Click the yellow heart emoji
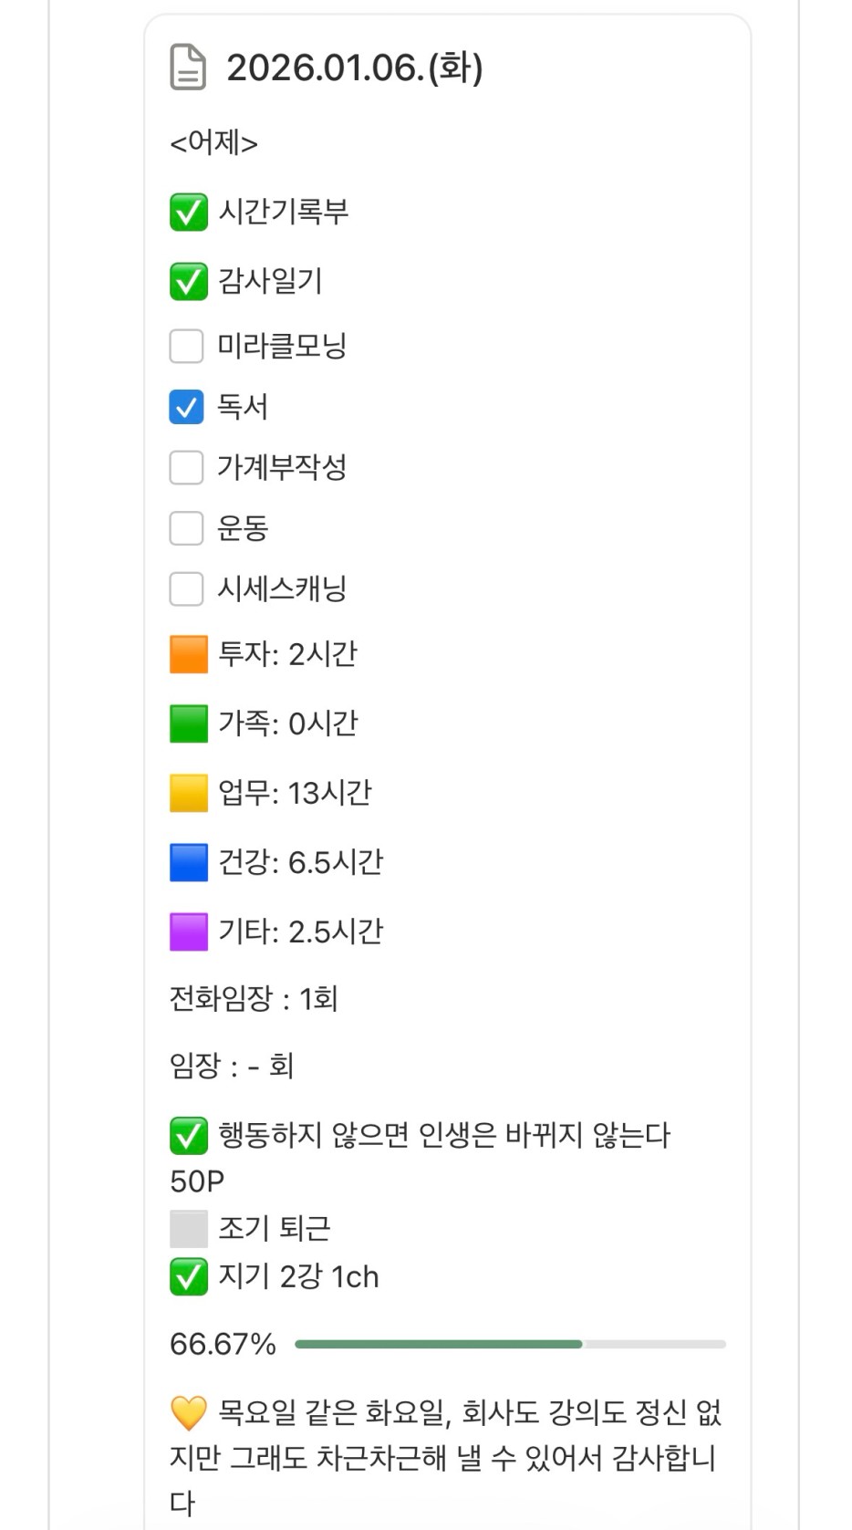 189,1413
